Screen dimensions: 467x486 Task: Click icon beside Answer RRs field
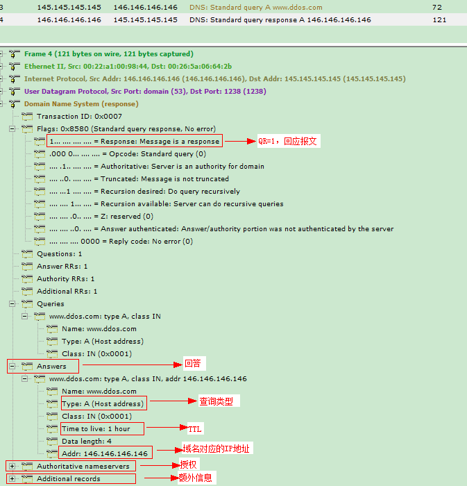[x=27, y=267]
